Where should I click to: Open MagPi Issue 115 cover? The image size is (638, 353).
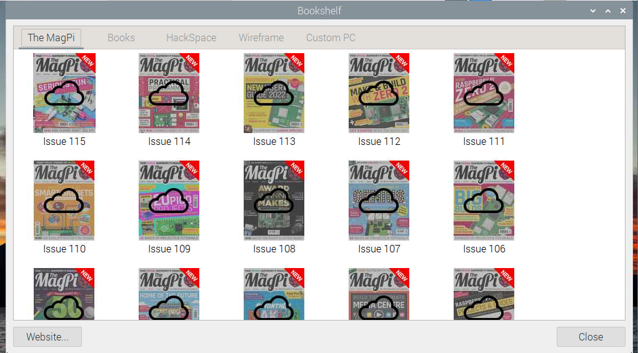pos(64,93)
